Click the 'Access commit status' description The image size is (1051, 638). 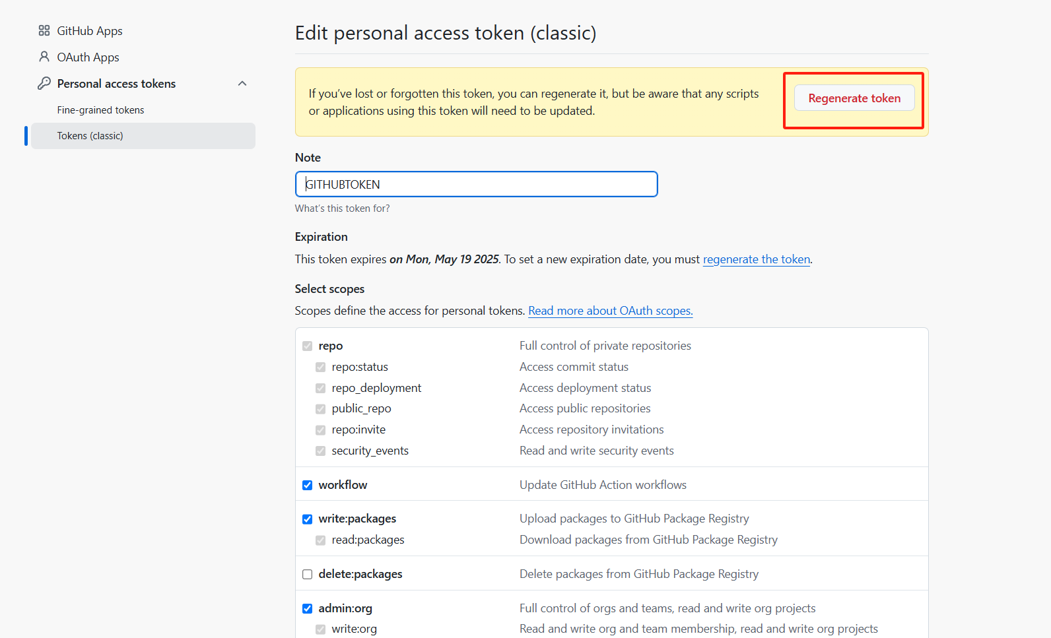(574, 367)
